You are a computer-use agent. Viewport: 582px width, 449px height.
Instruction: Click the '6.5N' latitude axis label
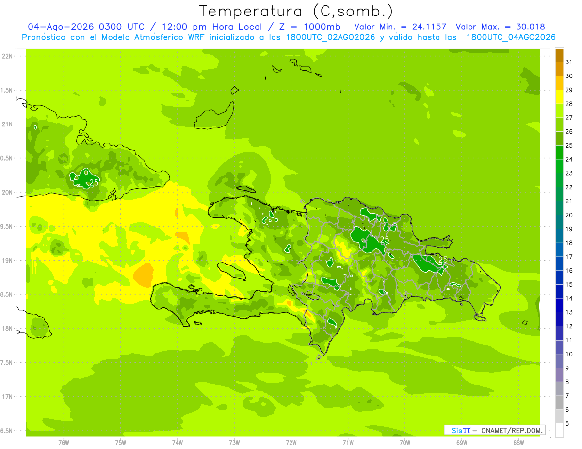7,431
